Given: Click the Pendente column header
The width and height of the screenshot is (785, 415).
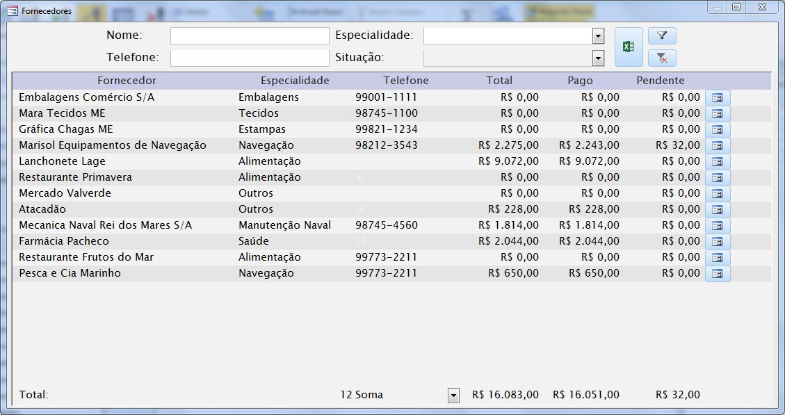Looking at the screenshot, I should pos(660,81).
